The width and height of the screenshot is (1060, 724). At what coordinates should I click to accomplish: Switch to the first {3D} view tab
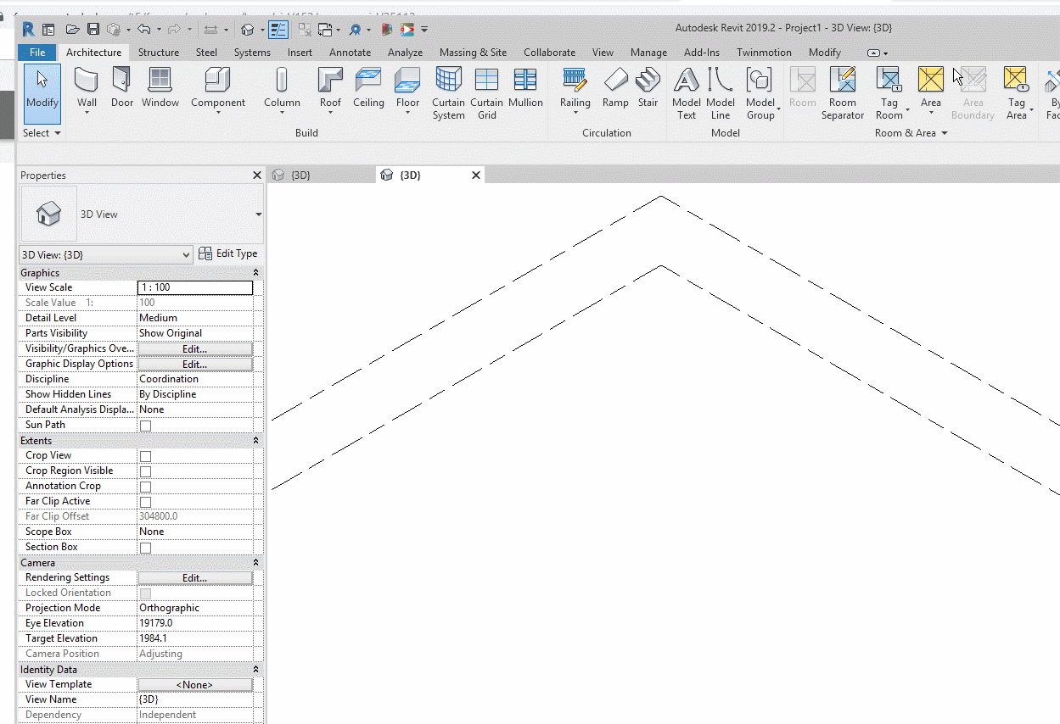(322, 174)
